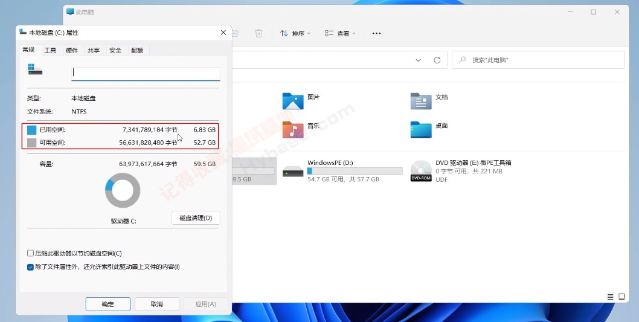
Task: Click the share icon in Explorer toolbar
Action: 235,33
